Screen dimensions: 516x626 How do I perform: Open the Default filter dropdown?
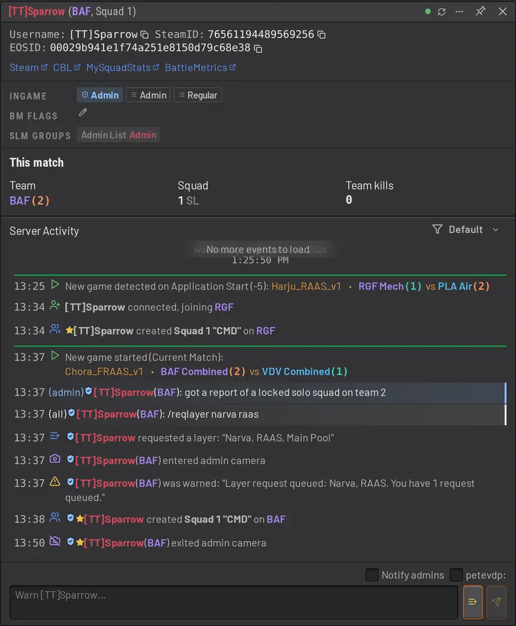point(465,229)
